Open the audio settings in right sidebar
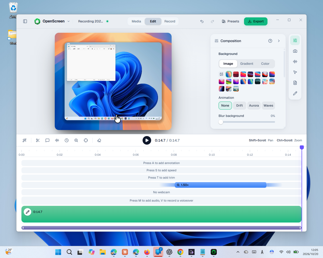This screenshot has width=323, height=258. (x=295, y=61)
